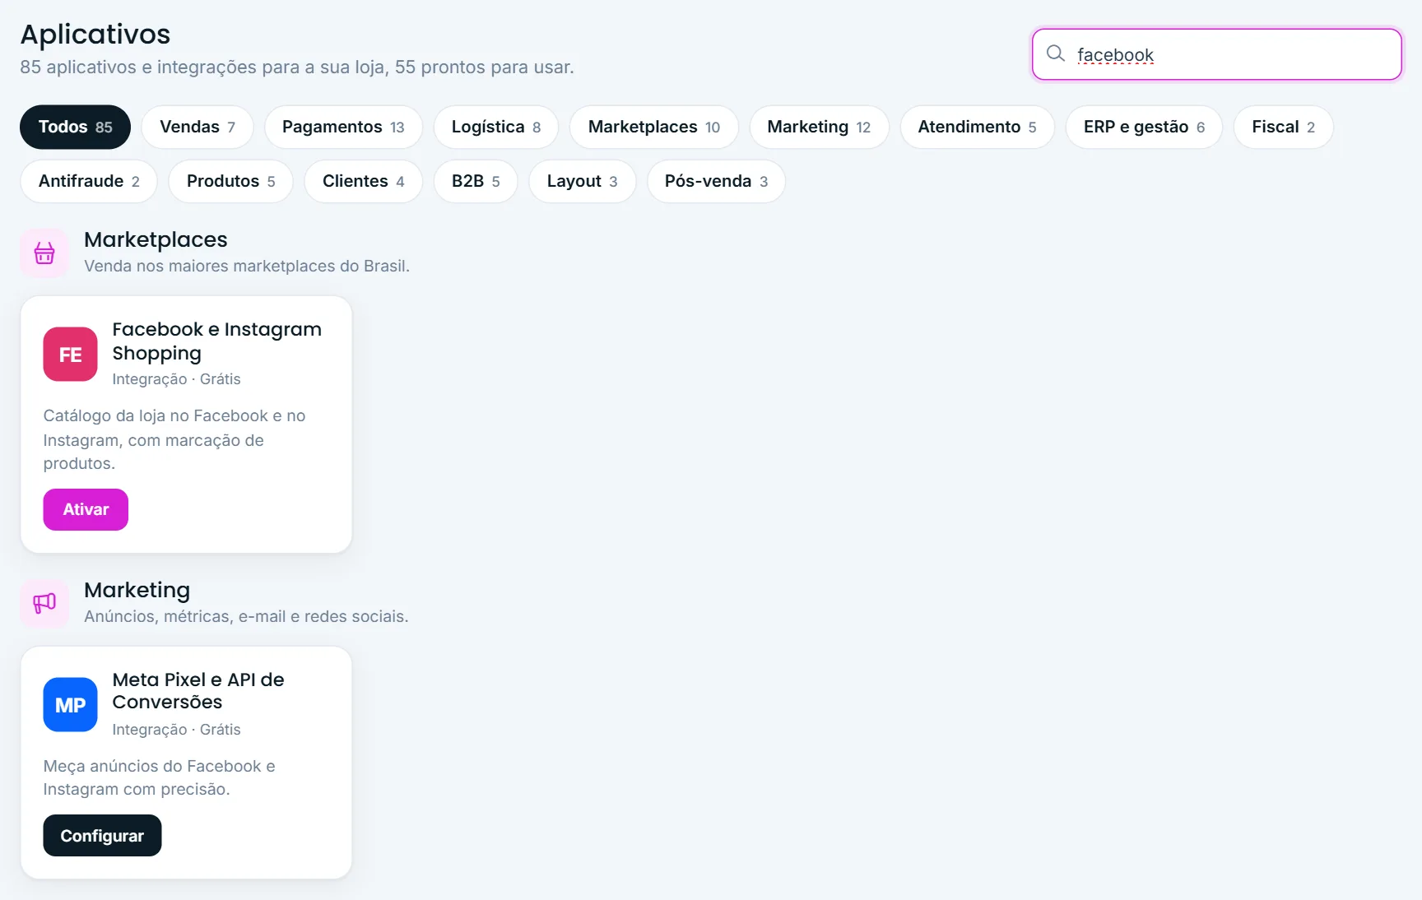Click 'Integração · Grátis' under Facebook Shopping

tap(176, 379)
